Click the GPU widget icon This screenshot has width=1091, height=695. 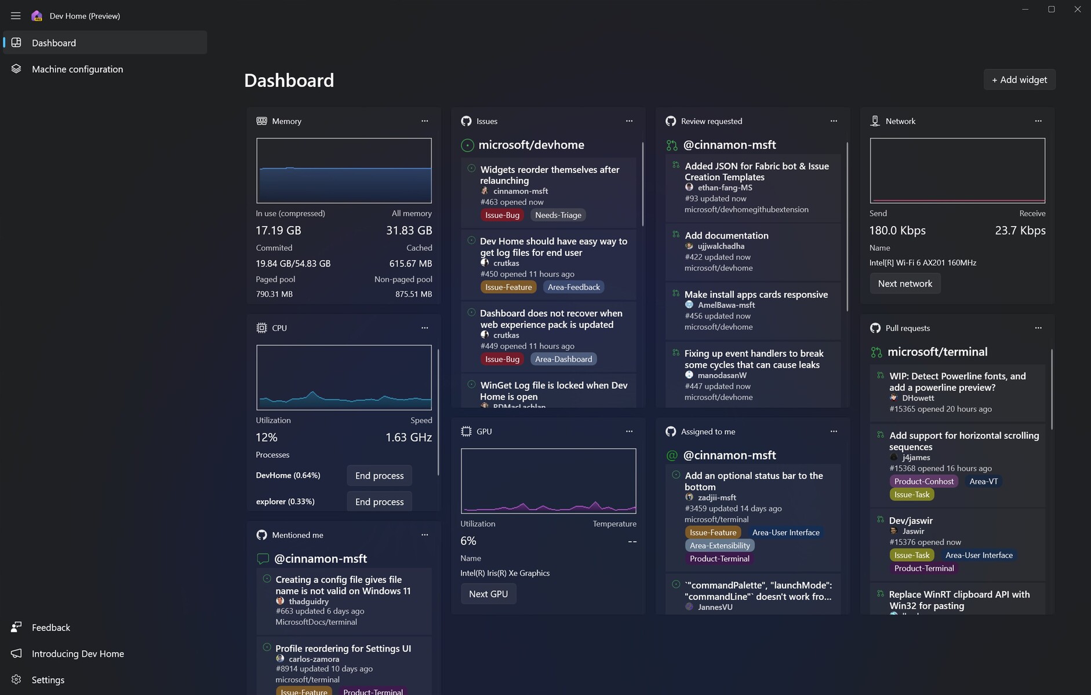(467, 431)
